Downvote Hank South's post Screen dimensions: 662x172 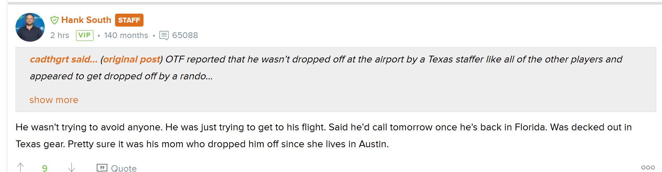coord(71,167)
